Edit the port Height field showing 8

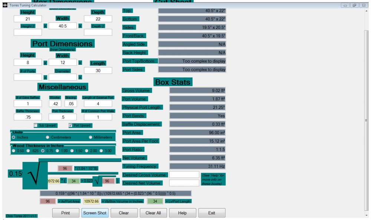28,62
